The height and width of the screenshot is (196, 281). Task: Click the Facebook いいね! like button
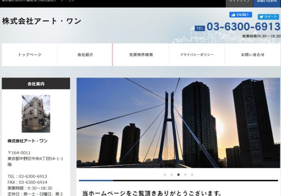tap(240, 15)
